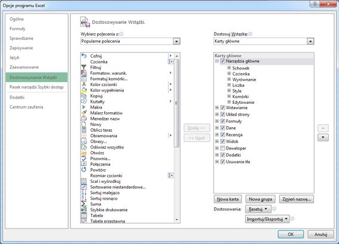
Task: Click the Filtruj funnel icon
Action: [84, 68]
